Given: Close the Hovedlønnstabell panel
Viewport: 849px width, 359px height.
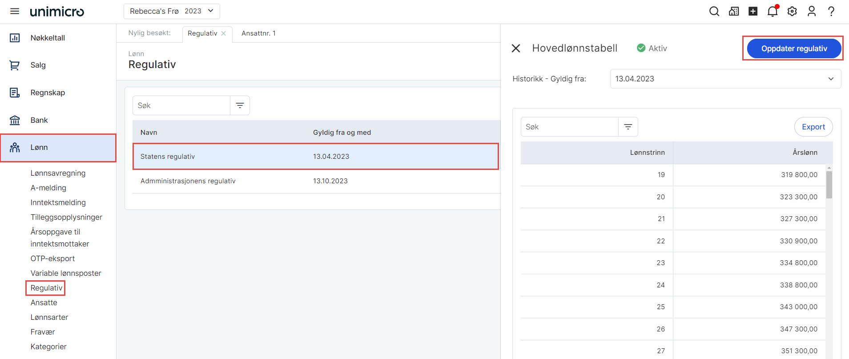Looking at the screenshot, I should point(516,48).
